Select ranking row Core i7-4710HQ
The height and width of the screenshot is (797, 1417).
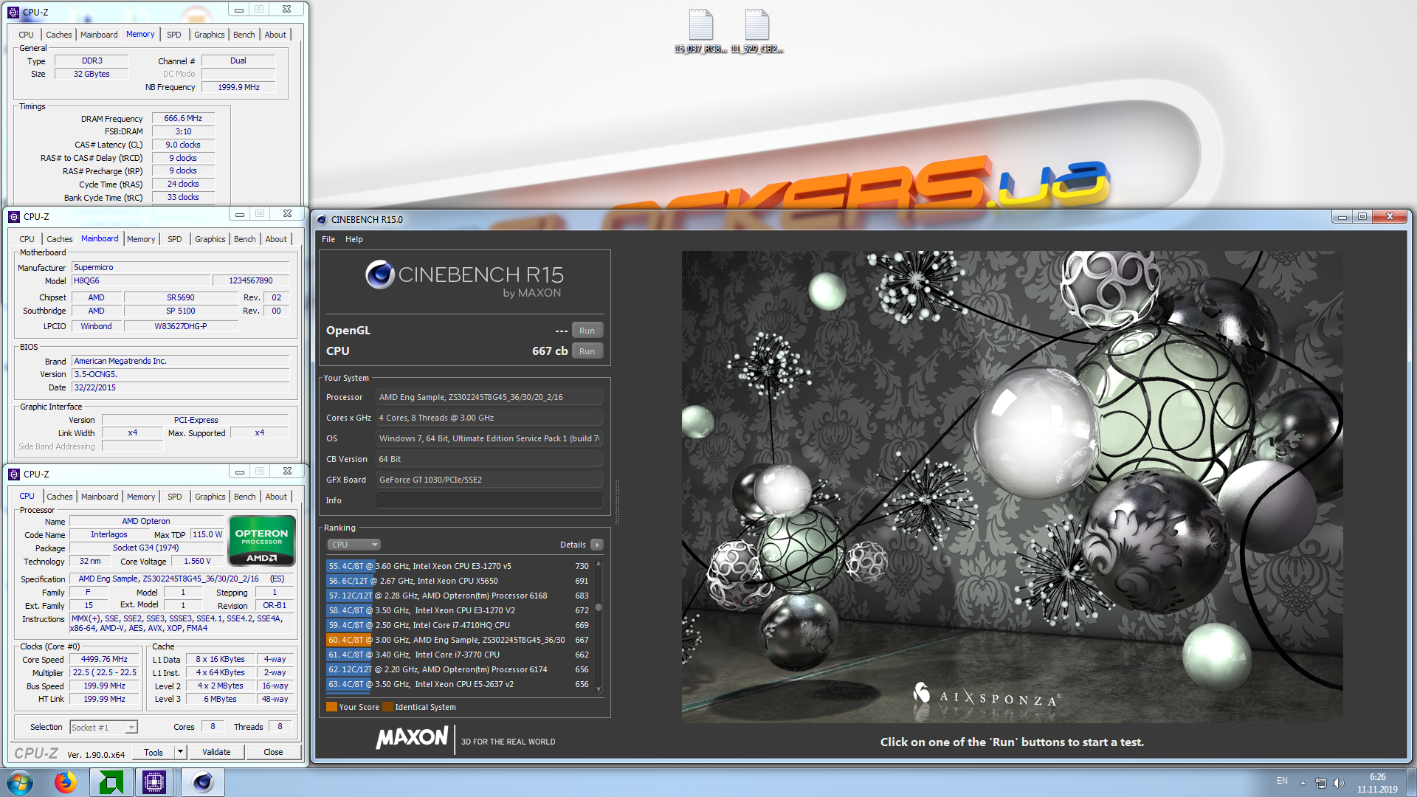[x=459, y=625]
